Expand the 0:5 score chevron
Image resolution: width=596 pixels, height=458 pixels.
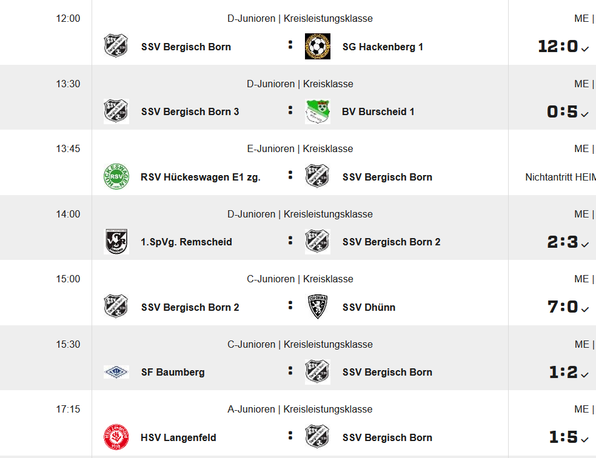click(x=585, y=113)
